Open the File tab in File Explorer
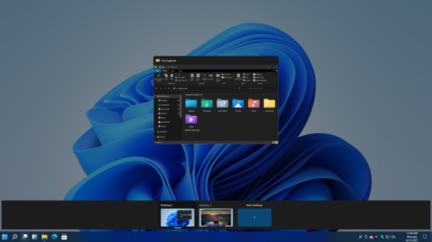The height and width of the screenshot is (242, 432). 157,71
